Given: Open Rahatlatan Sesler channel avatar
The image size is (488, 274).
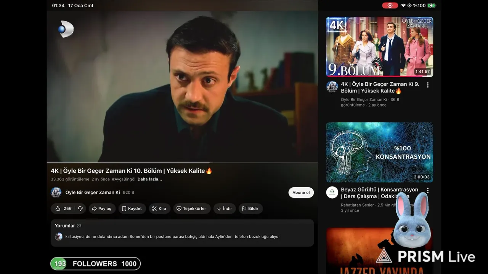Looking at the screenshot, I should coord(332,192).
